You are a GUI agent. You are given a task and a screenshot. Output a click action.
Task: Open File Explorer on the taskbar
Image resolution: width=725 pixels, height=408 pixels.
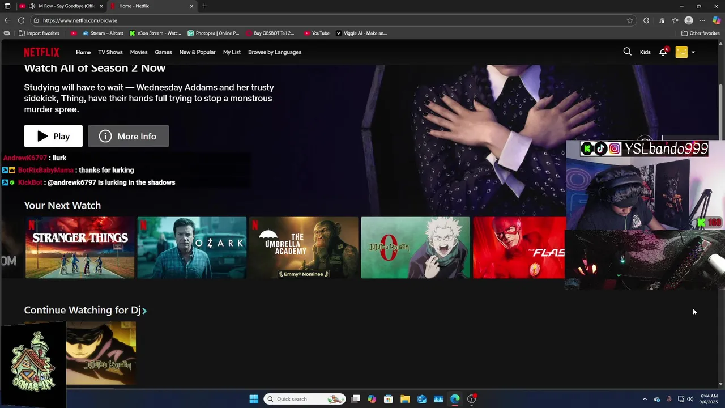pyautogui.click(x=405, y=399)
